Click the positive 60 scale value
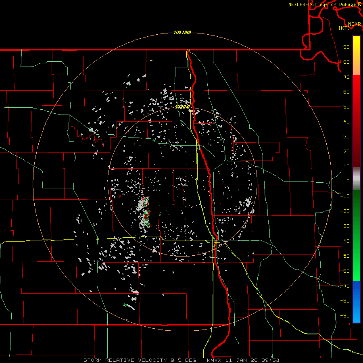The height and width of the screenshot is (363, 363). [x=346, y=92]
